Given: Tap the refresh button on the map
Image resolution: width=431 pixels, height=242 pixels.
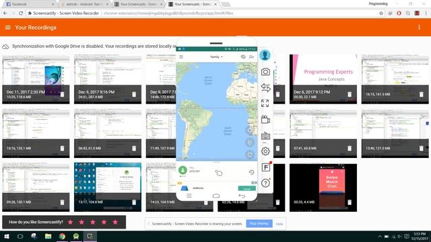Looking at the screenshot, I should [250, 155].
